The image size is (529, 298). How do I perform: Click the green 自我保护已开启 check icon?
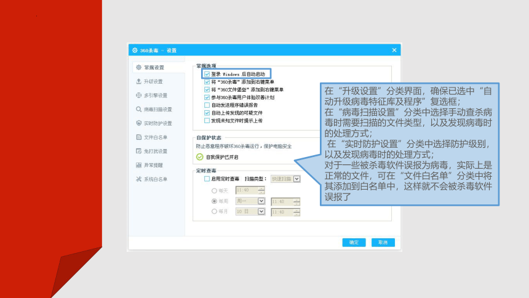click(x=200, y=157)
